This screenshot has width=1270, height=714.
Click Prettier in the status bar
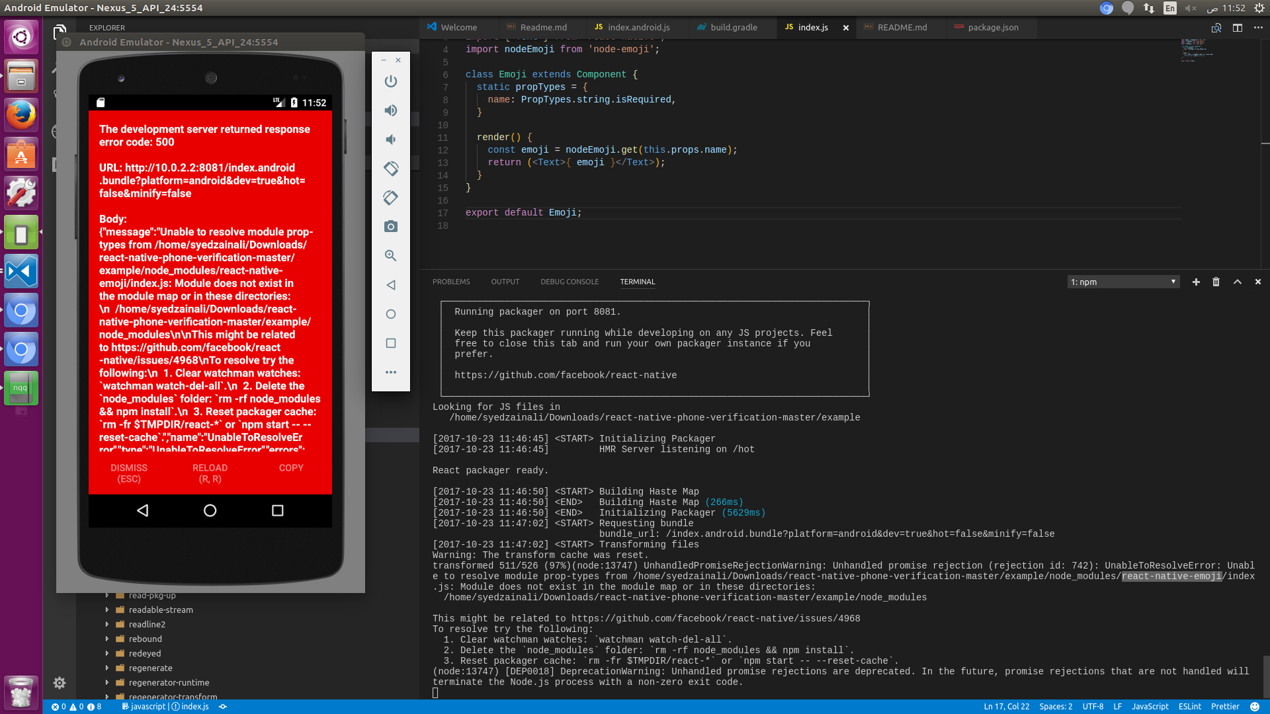click(x=1225, y=707)
